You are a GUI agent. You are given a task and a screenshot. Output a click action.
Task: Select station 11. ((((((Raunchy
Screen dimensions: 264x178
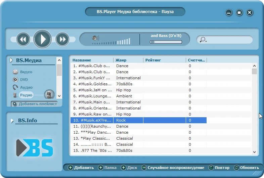[138, 126]
